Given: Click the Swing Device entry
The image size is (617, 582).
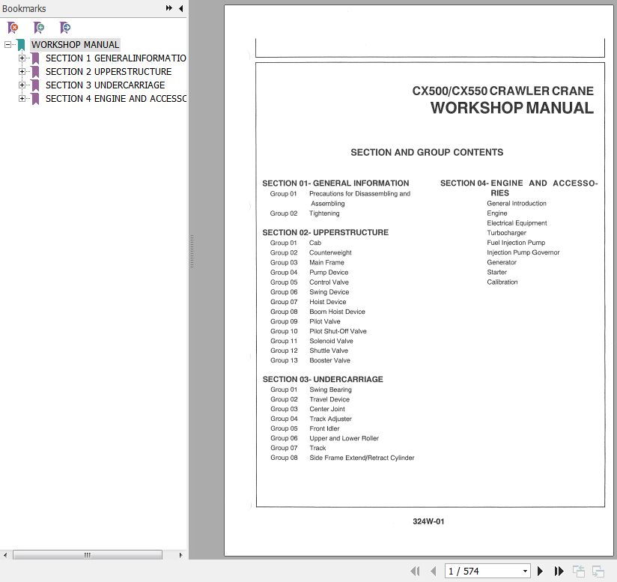Looking at the screenshot, I should 329,292.
